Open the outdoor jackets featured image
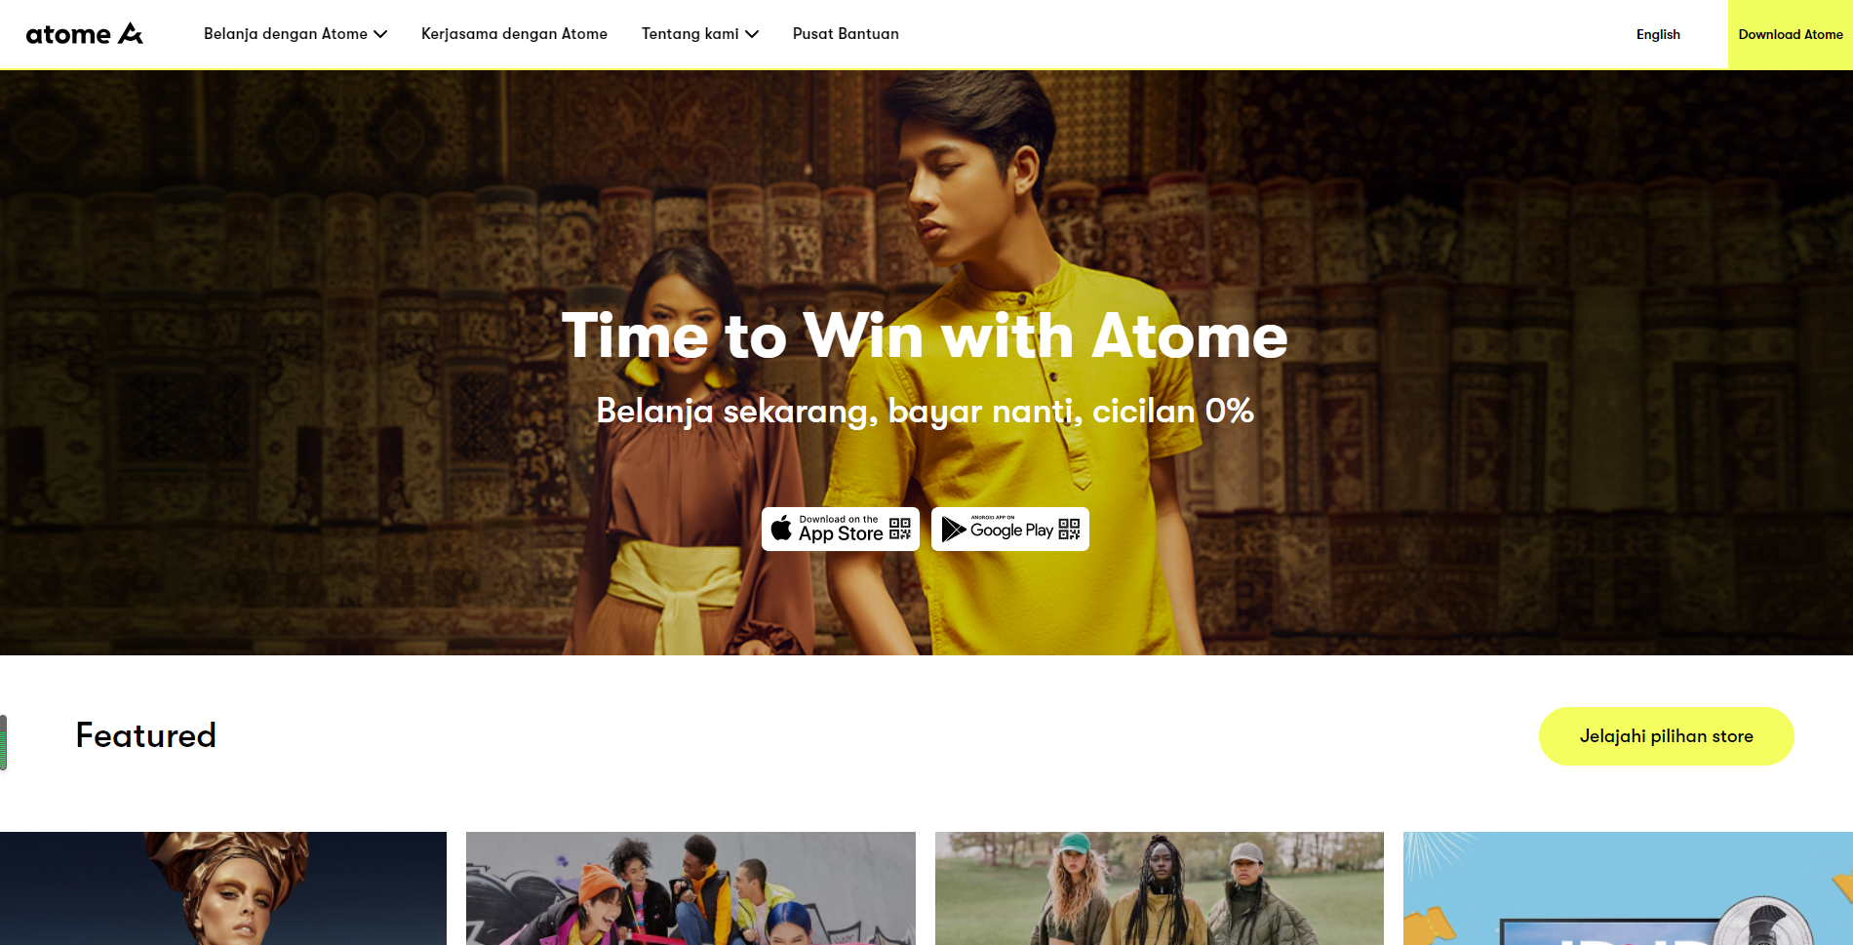 click(1160, 888)
